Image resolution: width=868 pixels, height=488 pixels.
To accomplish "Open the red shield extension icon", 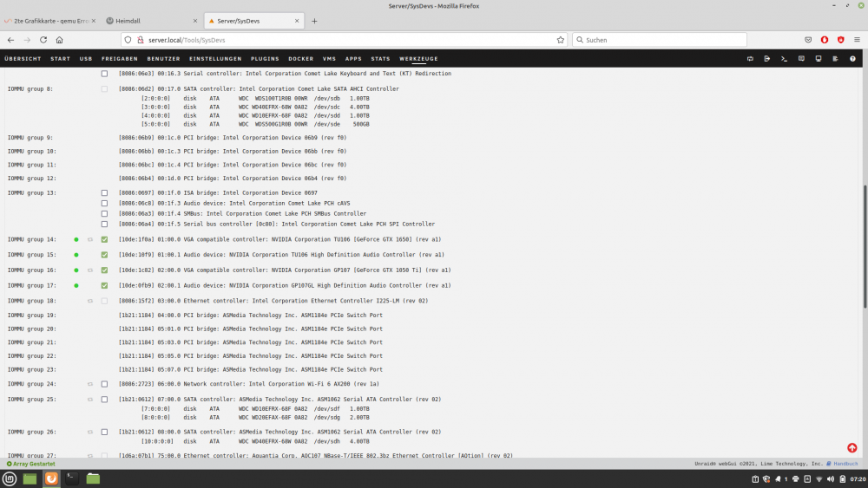I will (841, 40).
